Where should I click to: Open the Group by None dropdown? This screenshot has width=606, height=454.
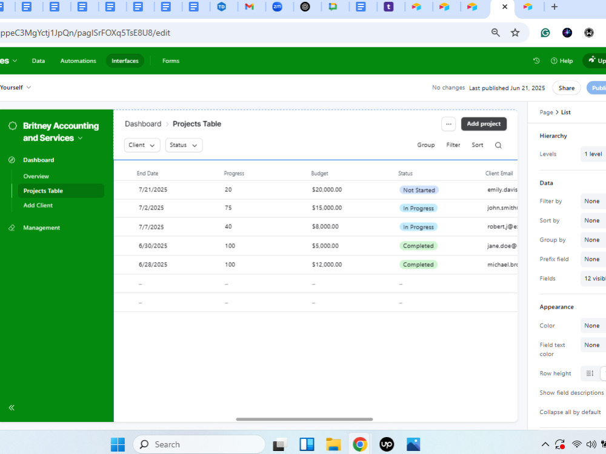pyautogui.click(x=593, y=240)
